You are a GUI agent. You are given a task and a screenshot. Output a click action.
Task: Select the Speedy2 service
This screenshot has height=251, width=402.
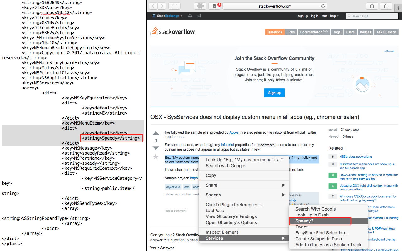328,221
